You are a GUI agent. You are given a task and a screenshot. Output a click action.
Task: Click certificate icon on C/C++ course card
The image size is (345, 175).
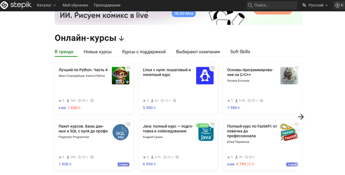tap(261, 101)
